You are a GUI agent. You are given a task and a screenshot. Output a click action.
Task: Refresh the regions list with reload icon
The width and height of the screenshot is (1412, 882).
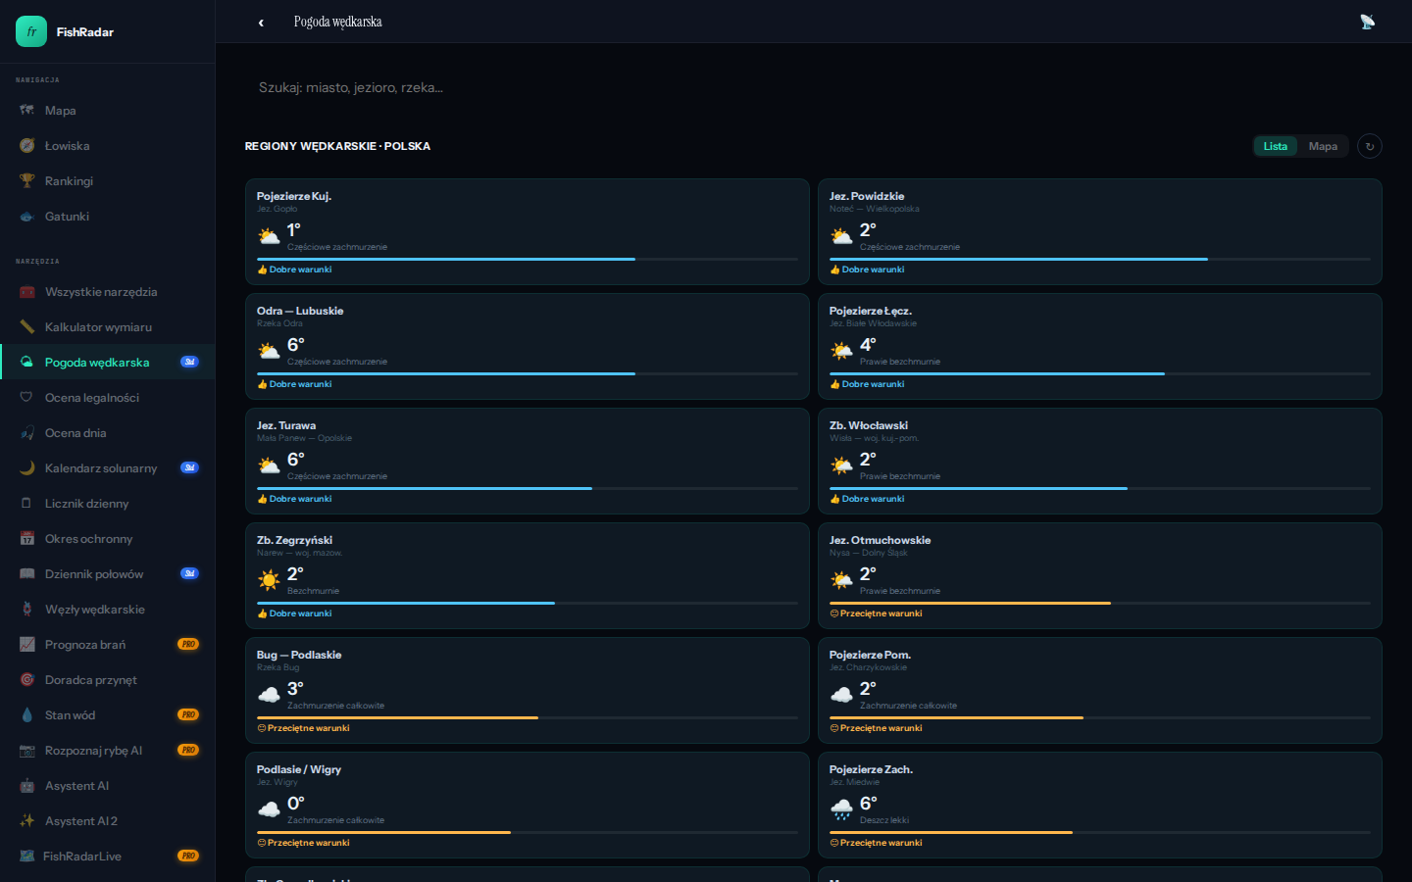pyautogui.click(x=1370, y=146)
